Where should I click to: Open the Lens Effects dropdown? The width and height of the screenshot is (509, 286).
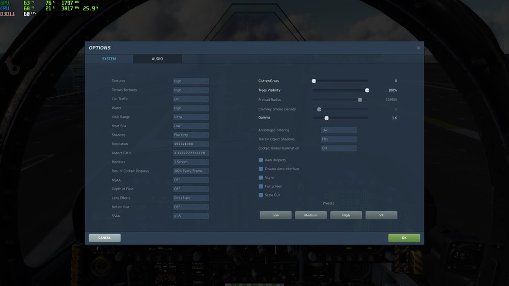(x=190, y=197)
